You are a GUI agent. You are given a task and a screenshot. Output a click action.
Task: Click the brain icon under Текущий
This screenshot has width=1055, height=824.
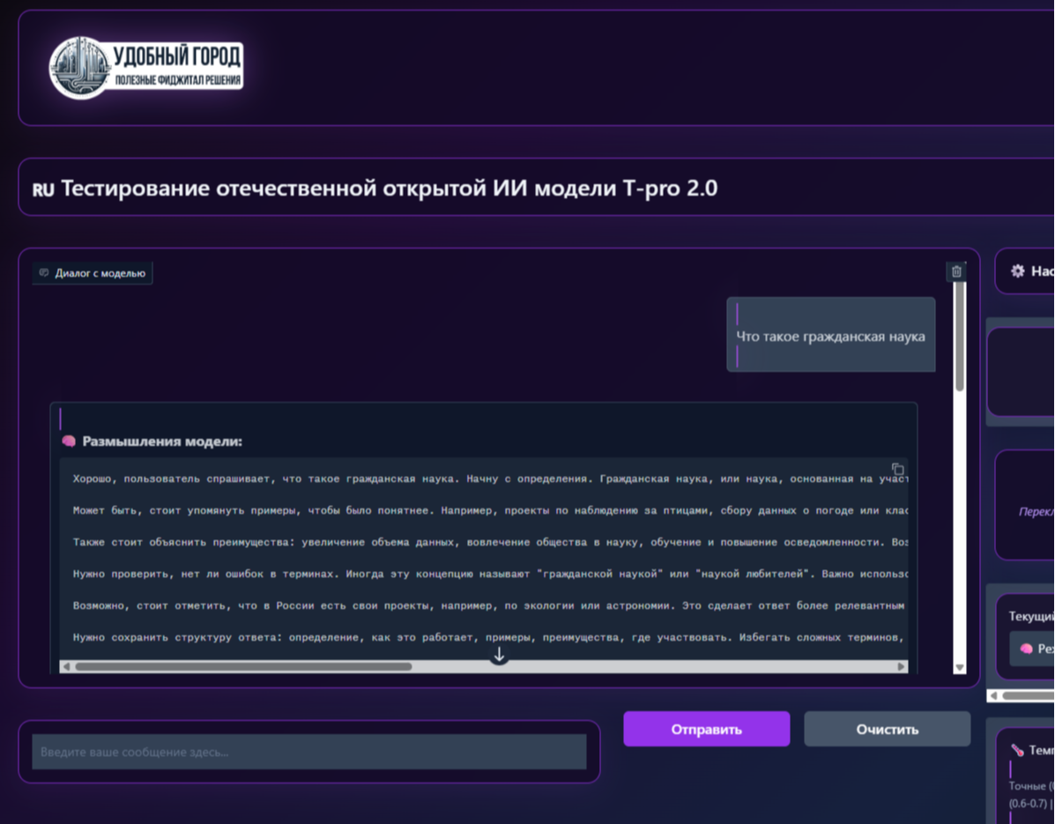pos(1026,649)
